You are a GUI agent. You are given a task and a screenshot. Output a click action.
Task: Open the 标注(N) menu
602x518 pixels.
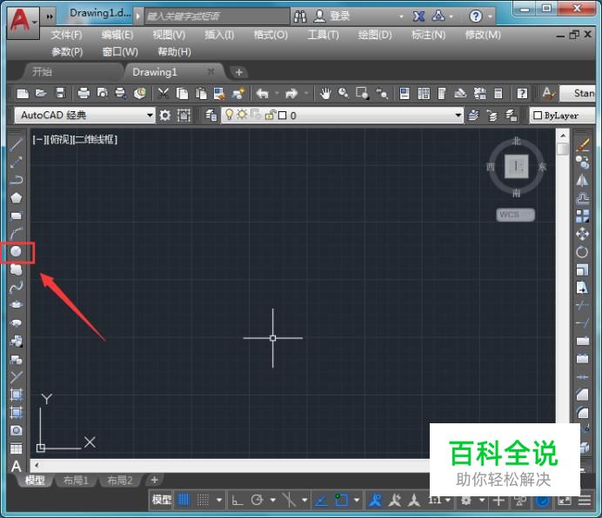(429, 35)
